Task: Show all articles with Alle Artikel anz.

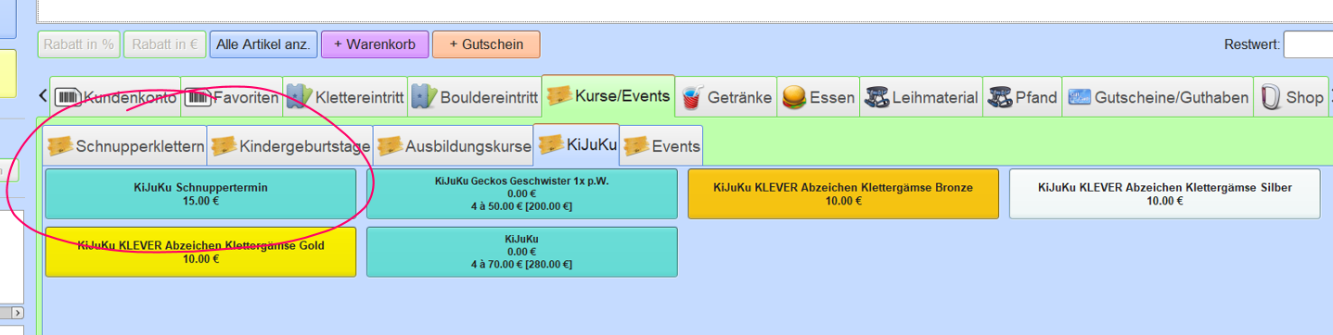Action: tap(263, 44)
